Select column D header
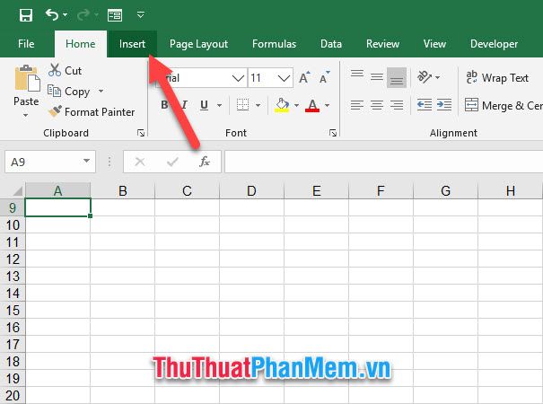 tap(252, 190)
